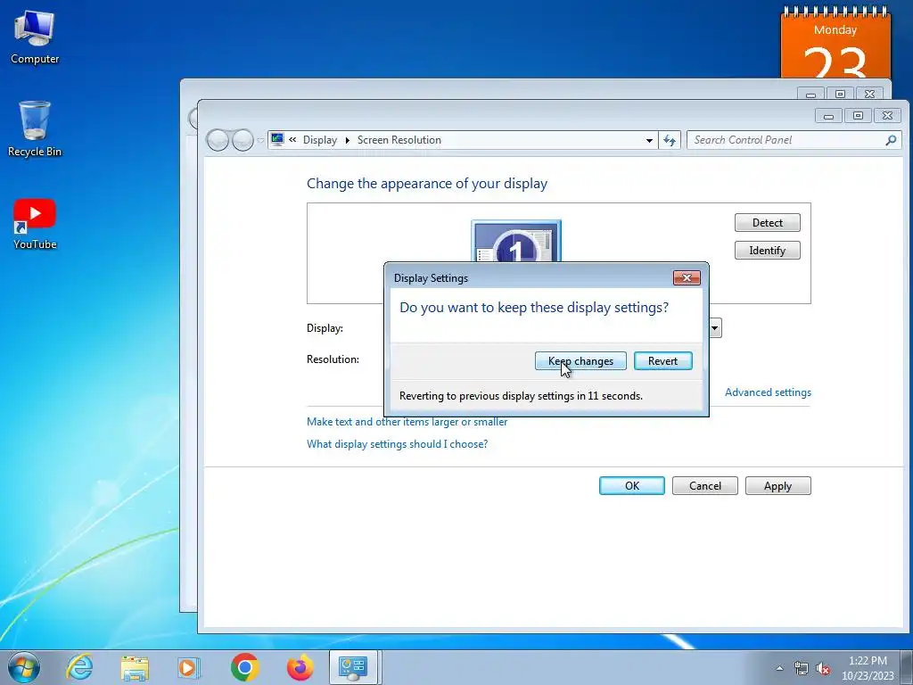This screenshot has width=913, height=685.
Task: Launch Internet Explorer from taskbar
Action: (x=79, y=667)
